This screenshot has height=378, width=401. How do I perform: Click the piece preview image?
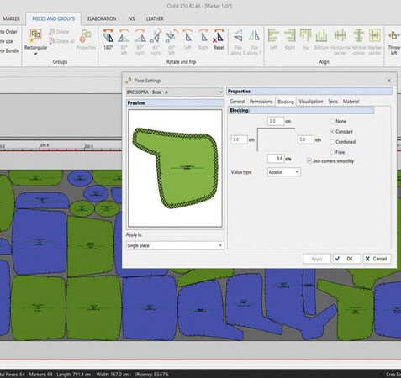(175, 168)
